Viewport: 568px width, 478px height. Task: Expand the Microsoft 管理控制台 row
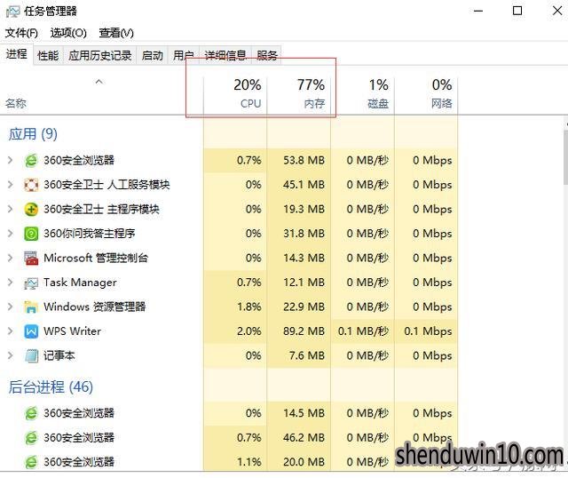(x=11, y=258)
